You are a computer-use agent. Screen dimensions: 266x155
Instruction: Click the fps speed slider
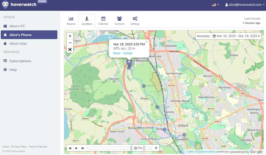pos(147,148)
